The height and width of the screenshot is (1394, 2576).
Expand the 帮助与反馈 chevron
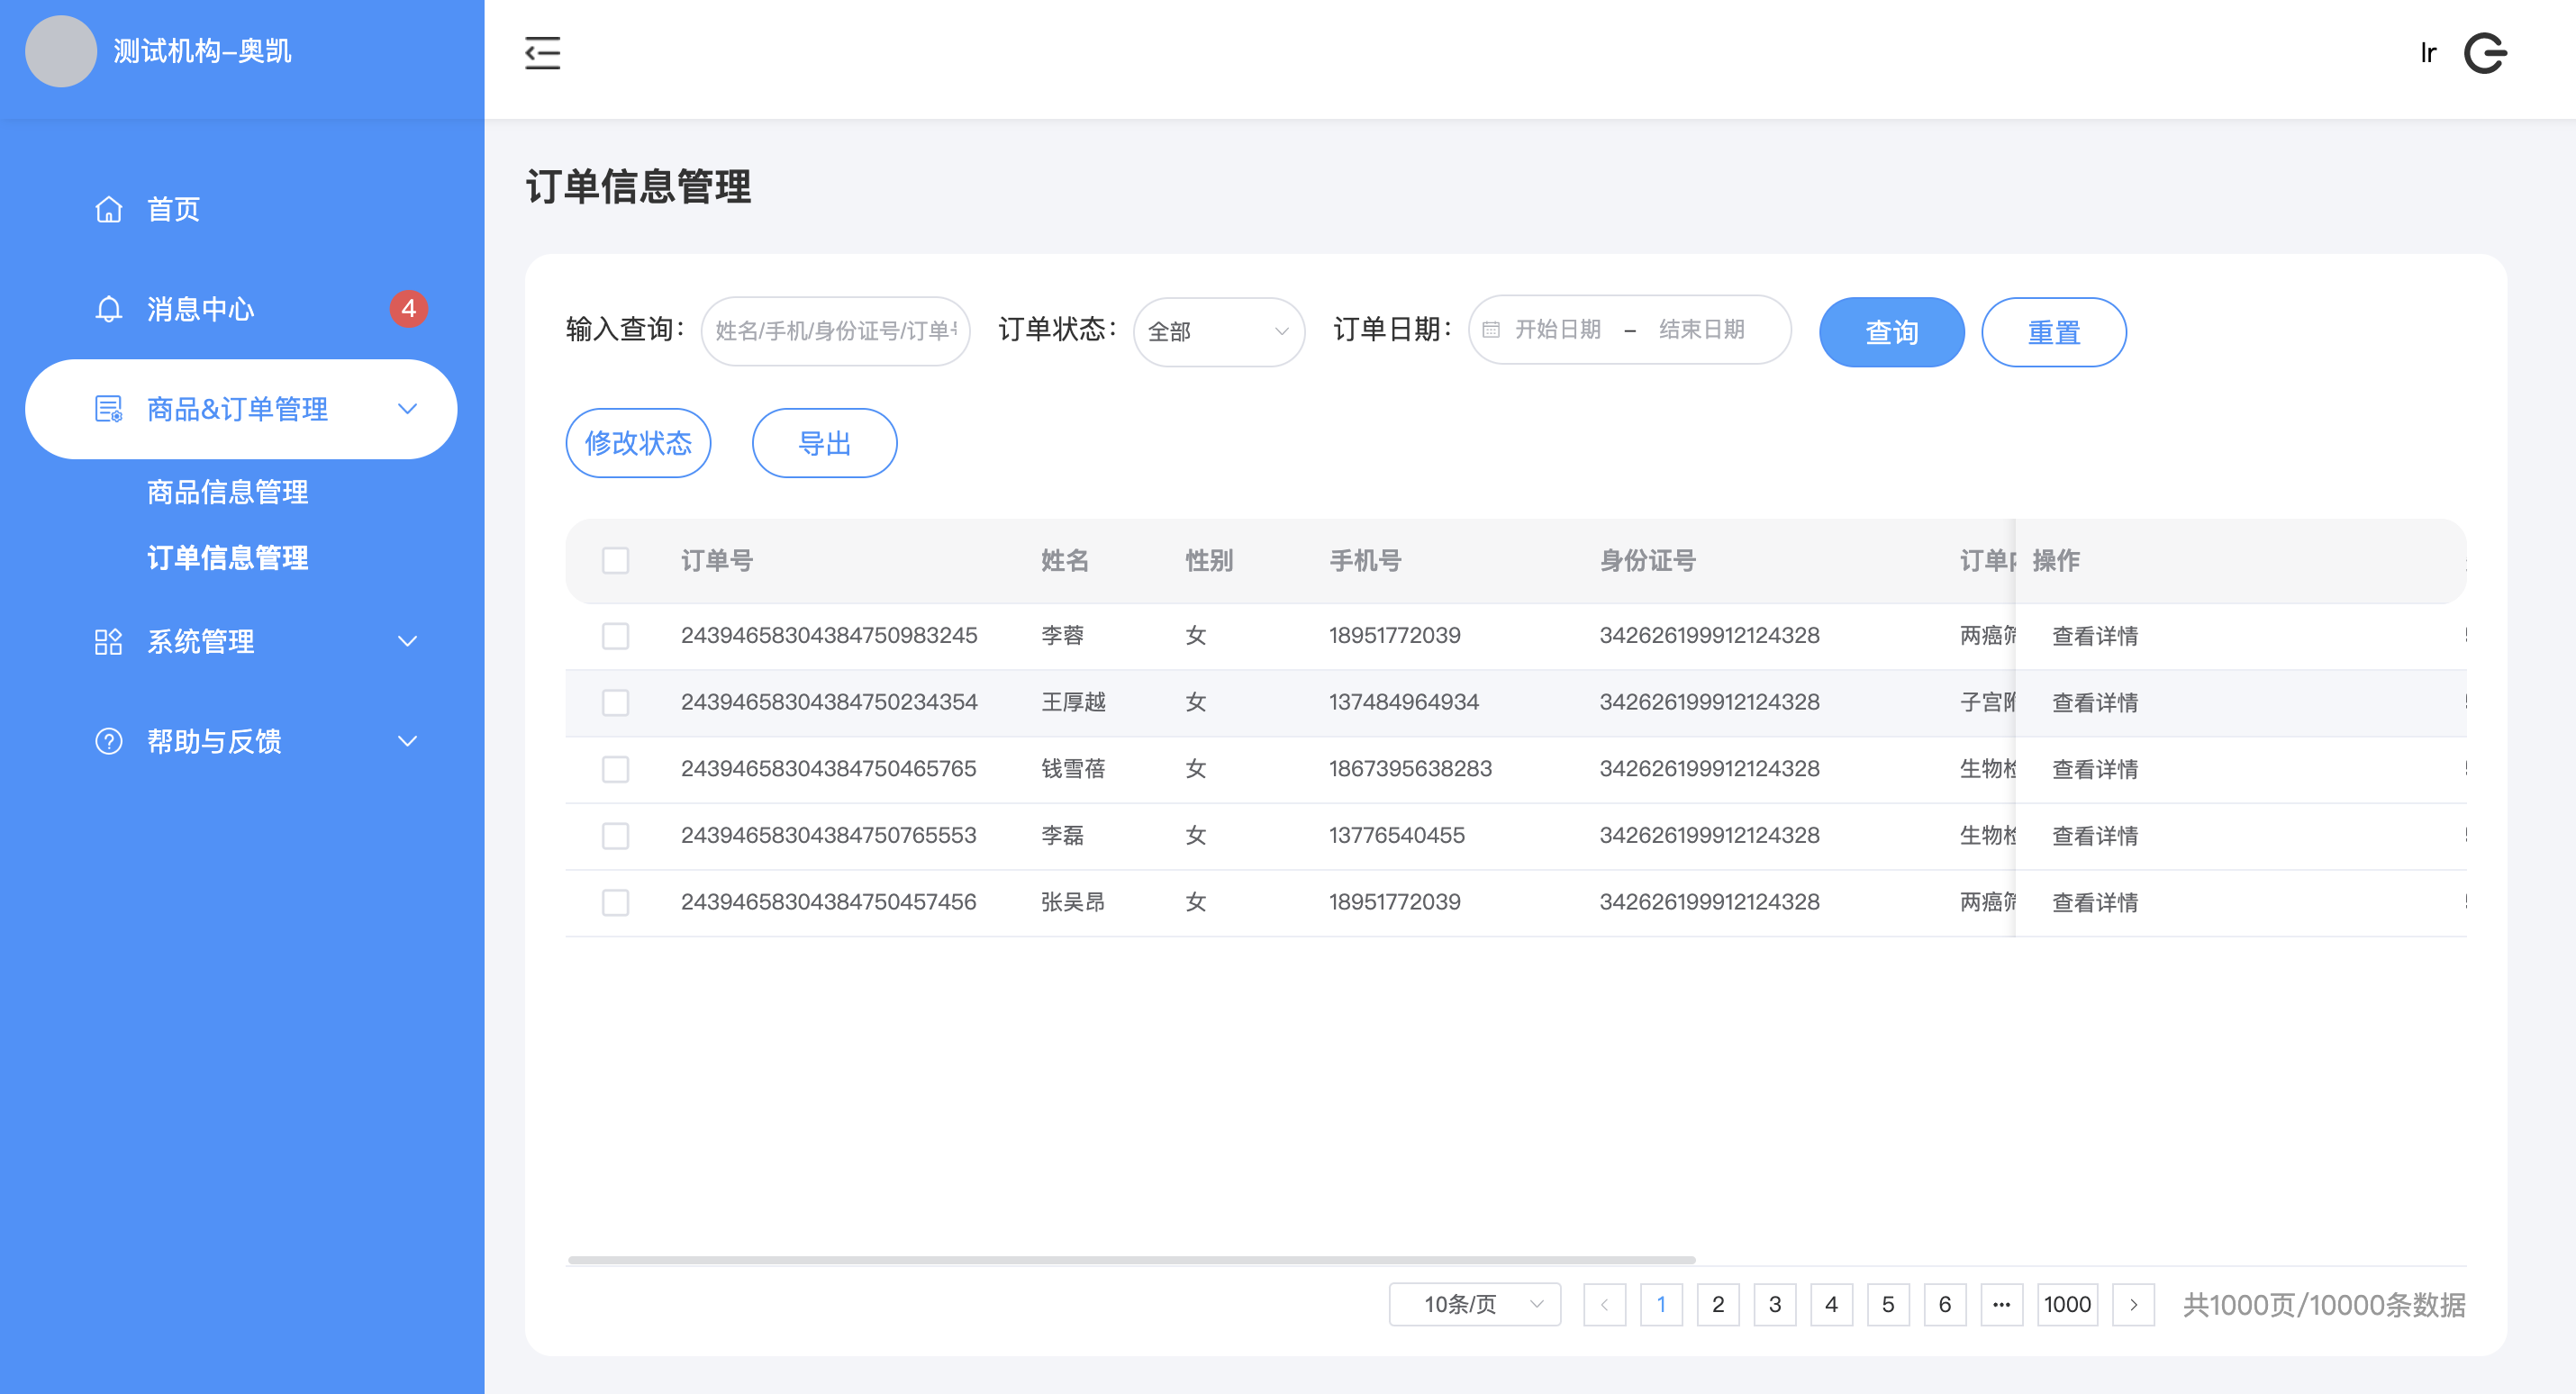[407, 741]
